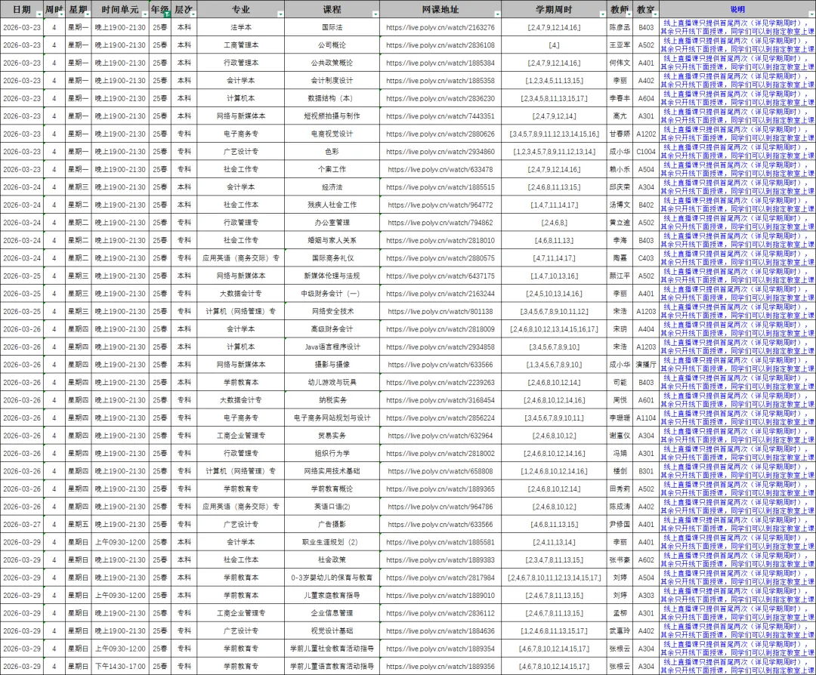Select the 星期五 weekday cell
Viewport: 816px width, 675px height.
pos(79,524)
